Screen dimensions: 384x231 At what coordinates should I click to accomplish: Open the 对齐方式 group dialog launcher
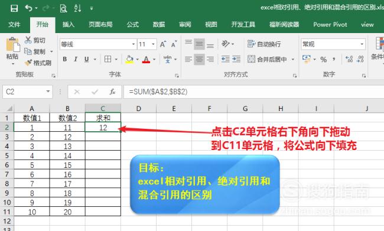click(x=295, y=76)
